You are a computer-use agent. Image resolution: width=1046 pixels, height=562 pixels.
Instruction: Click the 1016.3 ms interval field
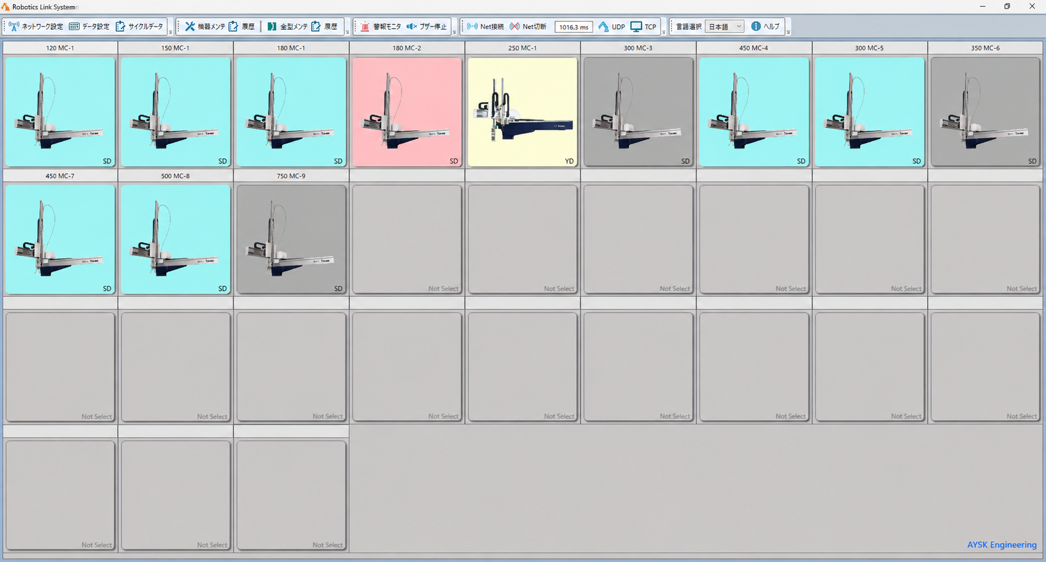(x=573, y=27)
